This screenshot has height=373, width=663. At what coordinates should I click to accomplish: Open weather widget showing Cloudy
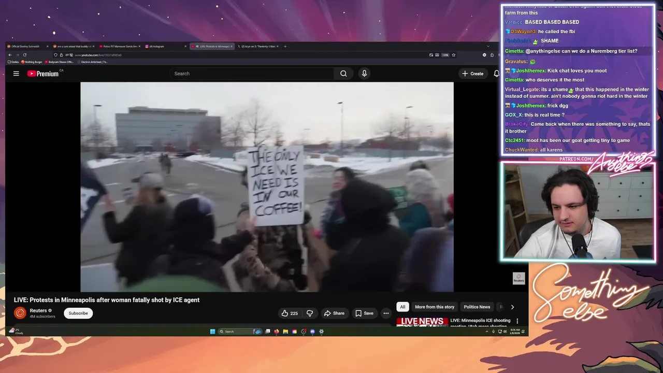click(17, 332)
